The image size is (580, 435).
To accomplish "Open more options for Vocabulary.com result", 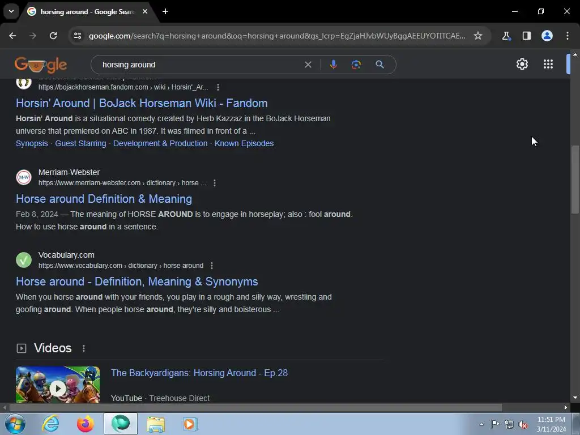I will tap(212, 266).
